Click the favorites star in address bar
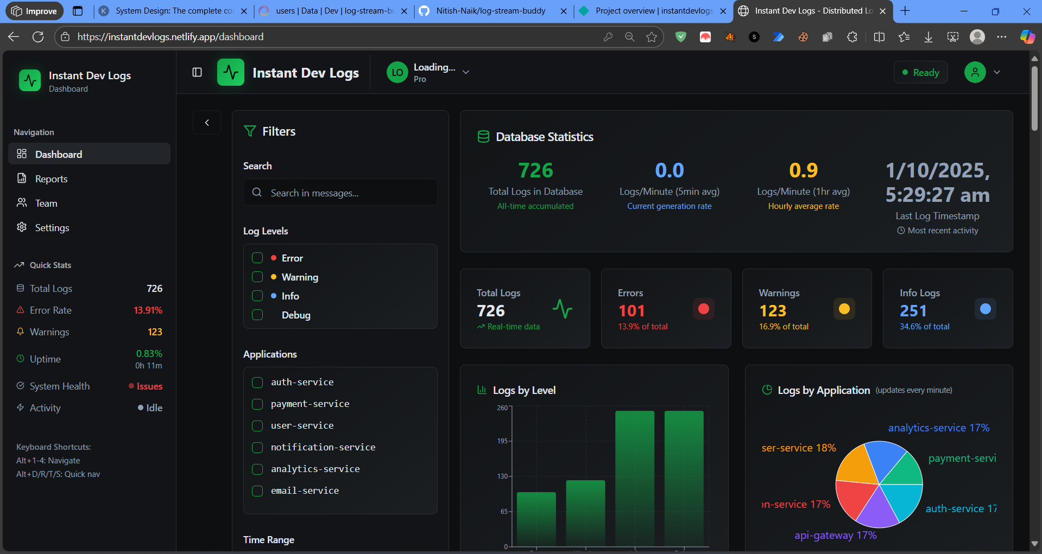The height and width of the screenshot is (554, 1042). point(652,37)
